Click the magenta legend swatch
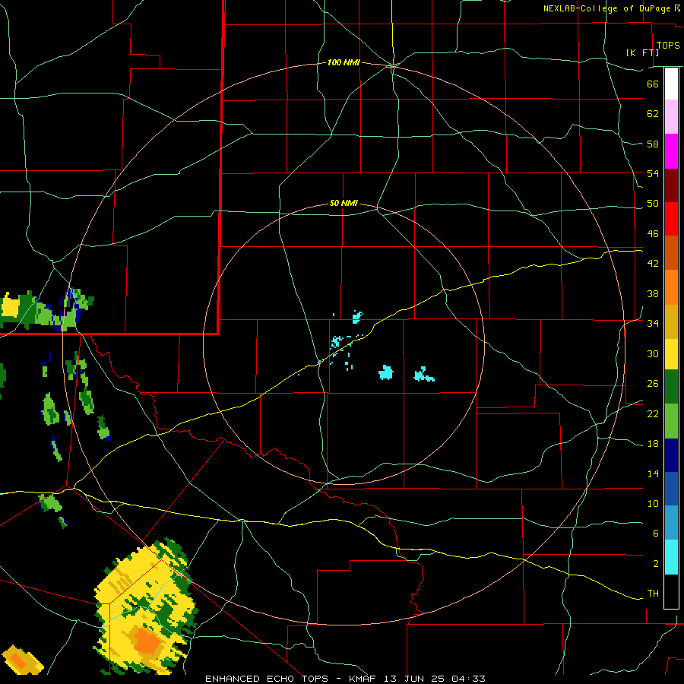This screenshot has width=684, height=684. (671, 151)
